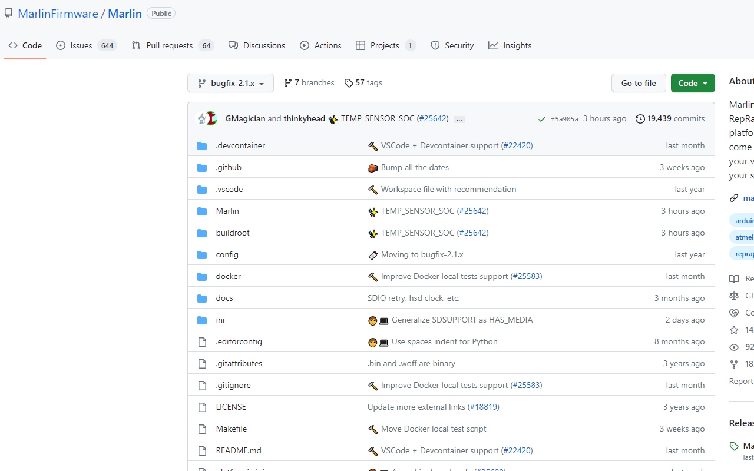Image resolution: width=754 pixels, height=471 pixels.
Task: Open '.bin and .woff are binary' commit
Action: point(411,363)
